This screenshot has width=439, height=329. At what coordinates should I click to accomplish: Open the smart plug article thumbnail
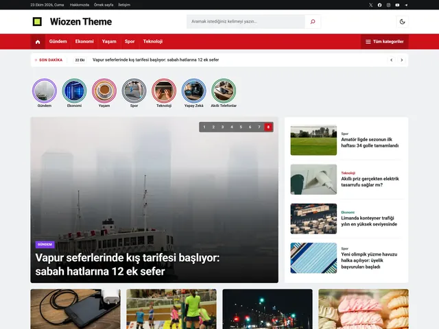point(313,180)
